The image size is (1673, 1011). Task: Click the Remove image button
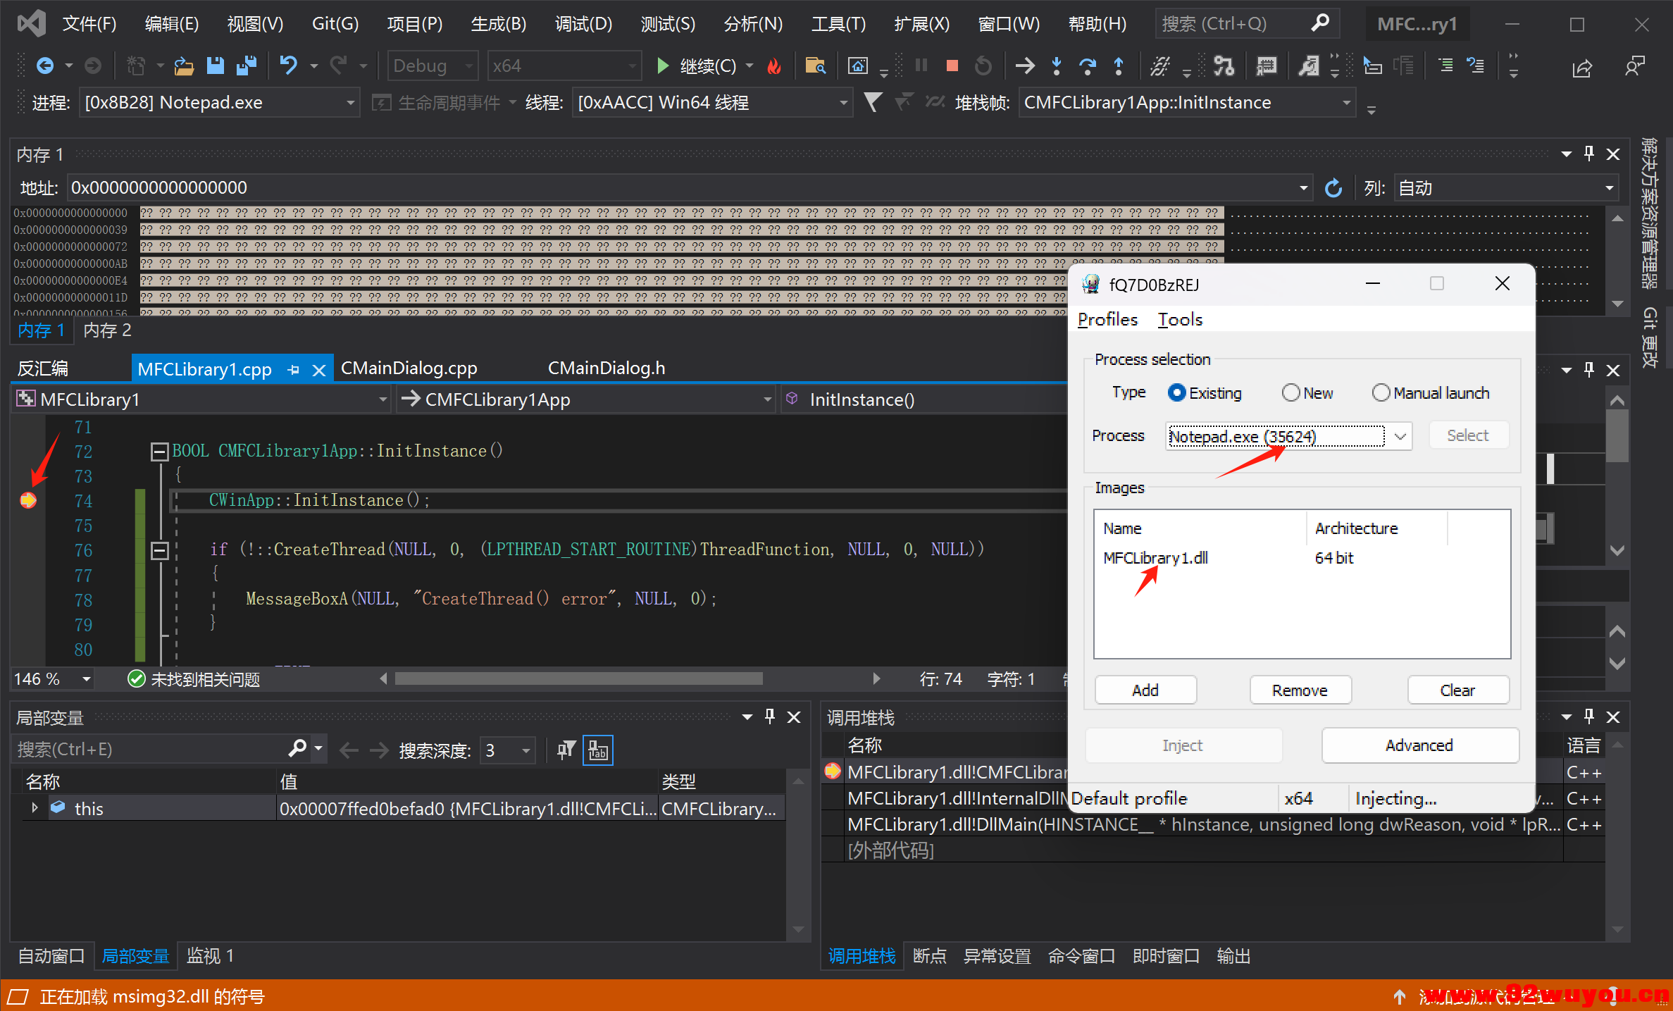[x=1300, y=690]
